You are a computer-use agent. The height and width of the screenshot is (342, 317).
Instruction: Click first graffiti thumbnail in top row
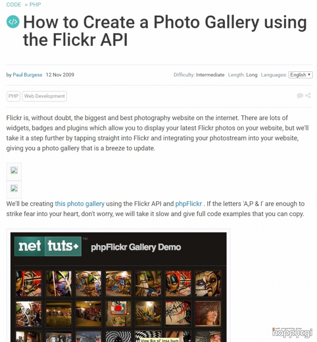pyautogui.click(x=28, y=283)
